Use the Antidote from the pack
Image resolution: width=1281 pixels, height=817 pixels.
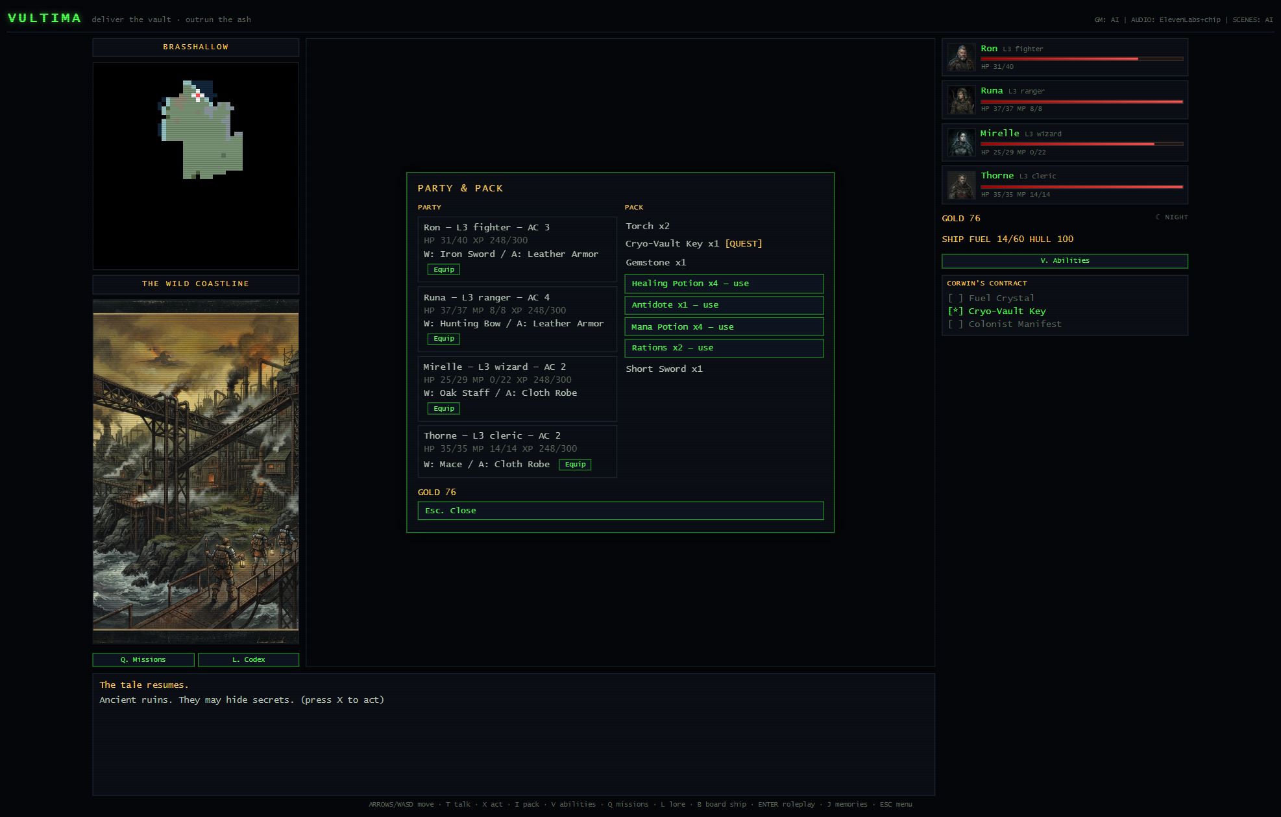click(724, 305)
